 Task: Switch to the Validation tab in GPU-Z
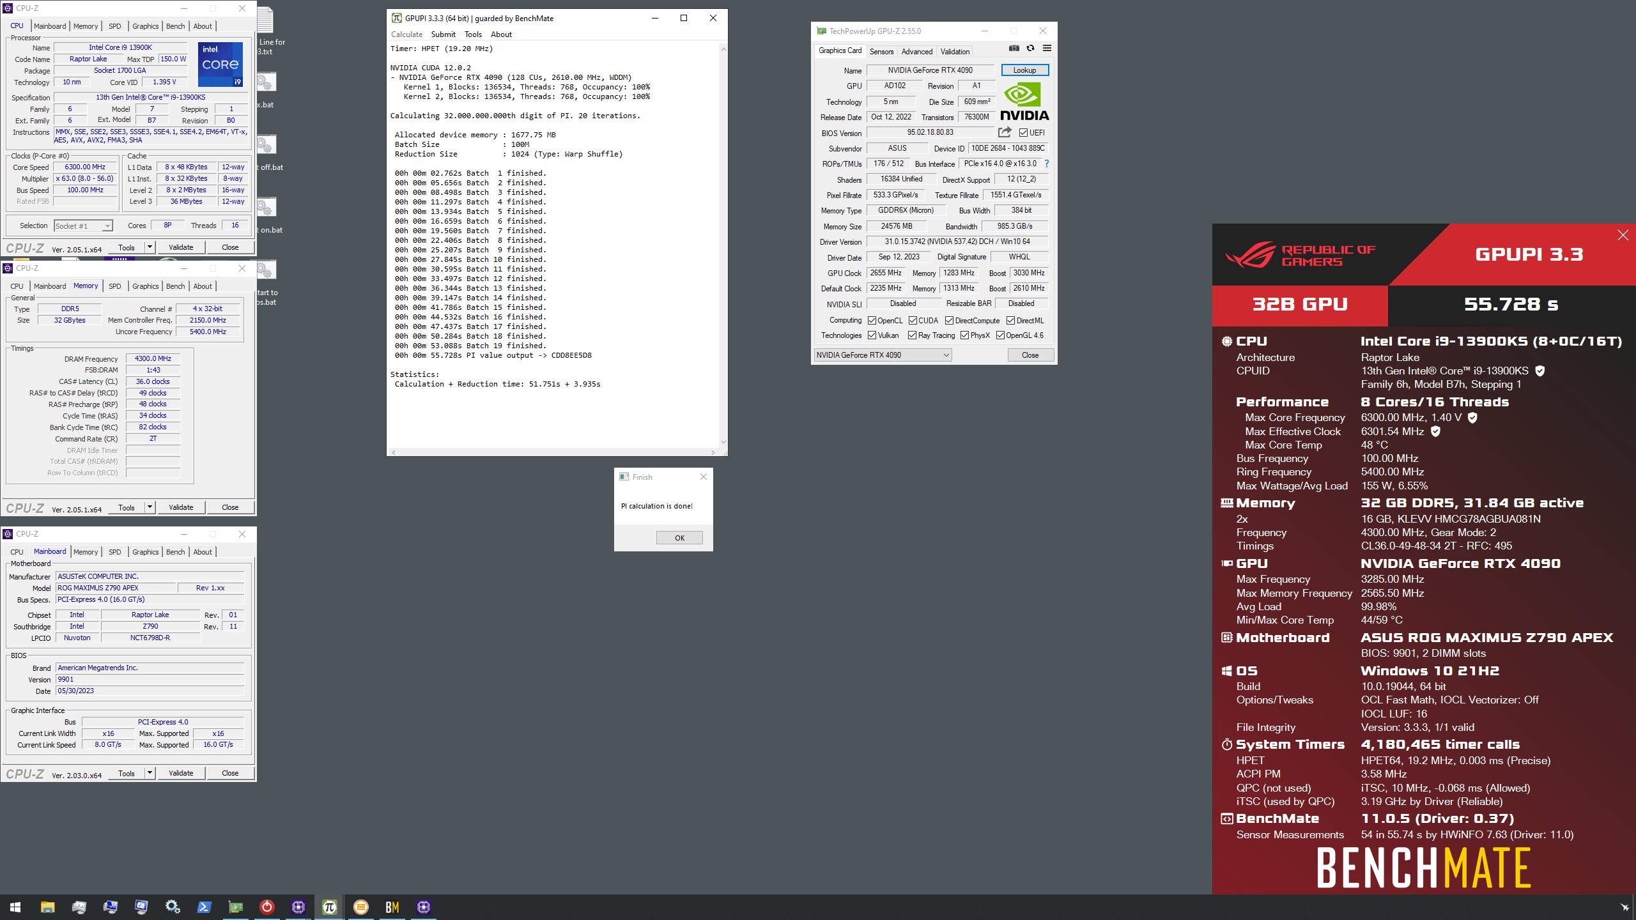pos(955,52)
